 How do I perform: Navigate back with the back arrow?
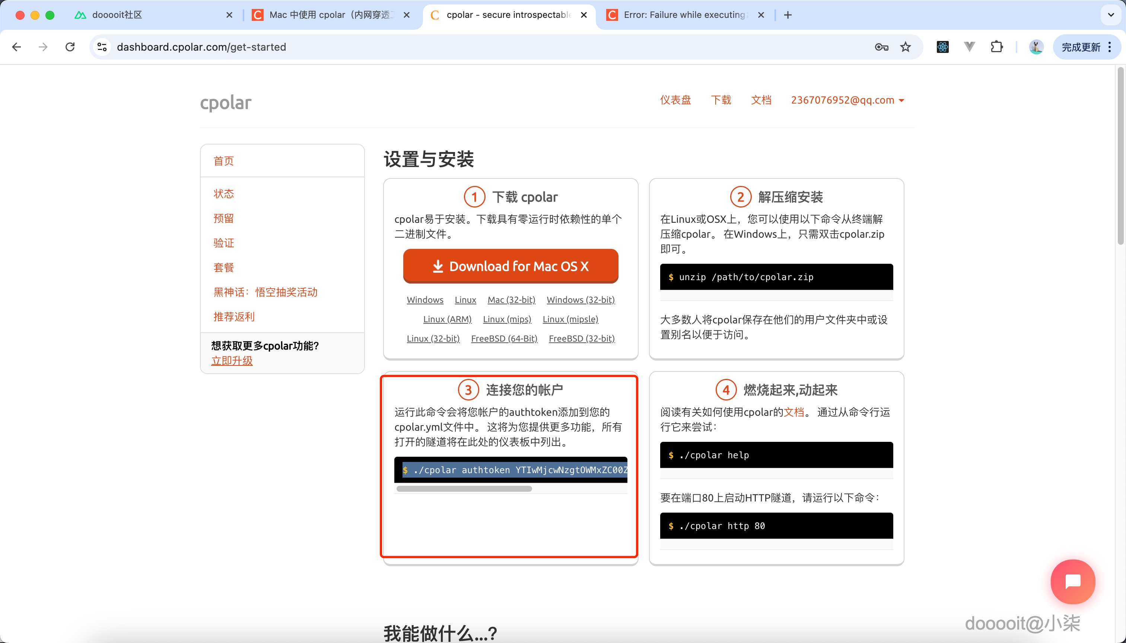click(x=16, y=47)
